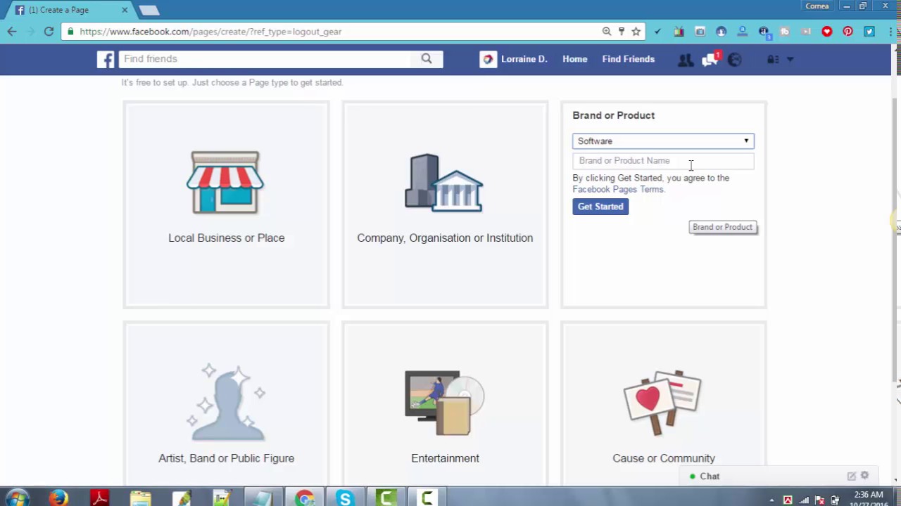Image resolution: width=901 pixels, height=506 pixels.
Task: Open Adobe Acrobat from taskbar
Action: tap(99, 498)
